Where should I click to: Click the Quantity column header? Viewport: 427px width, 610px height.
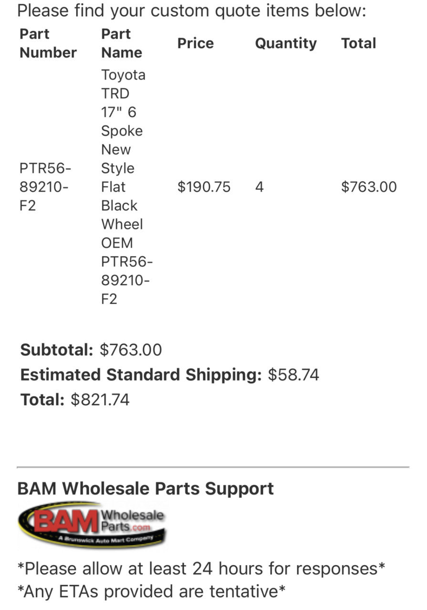point(286,43)
